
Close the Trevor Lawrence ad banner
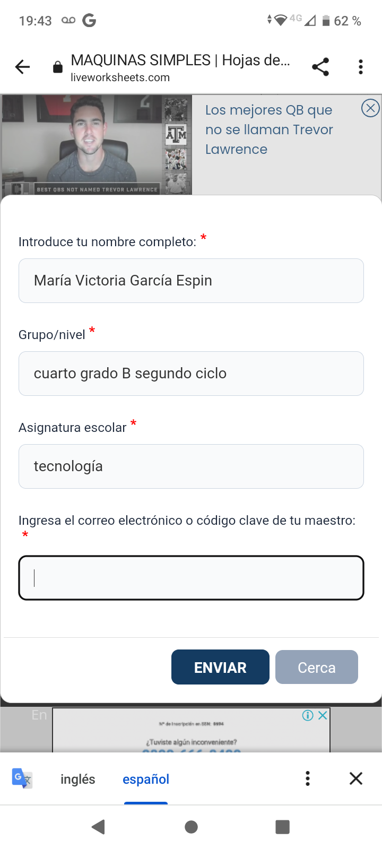click(x=370, y=108)
